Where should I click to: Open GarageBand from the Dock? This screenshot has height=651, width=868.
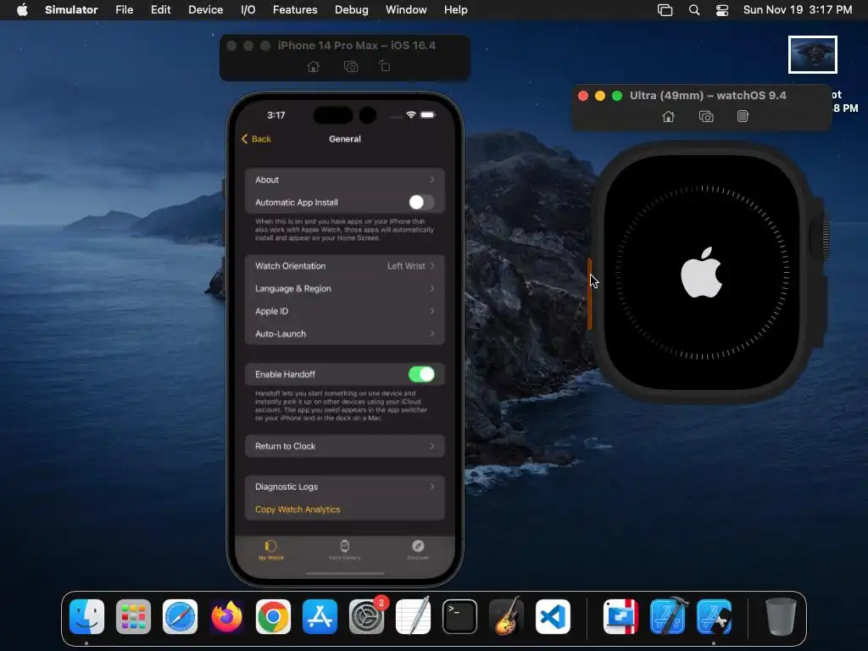[x=506, y=616]
